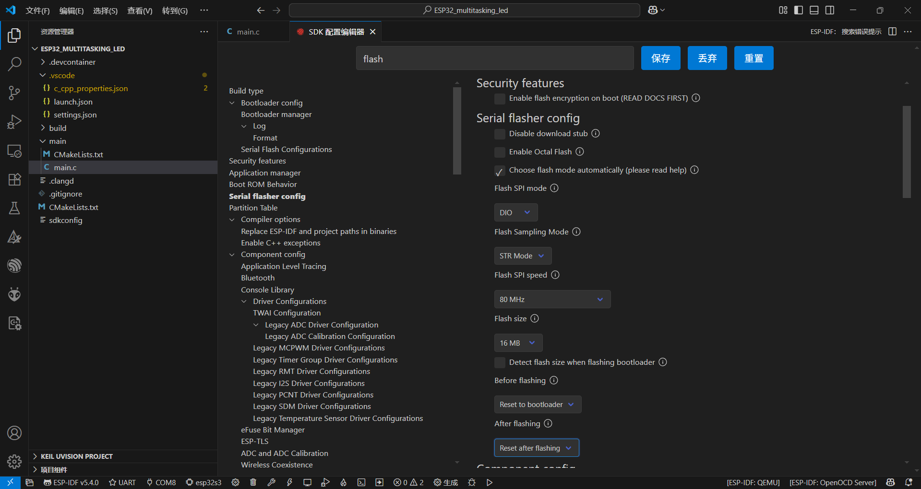This screenshot has height=489, width=921.
Task: Open Copilot icon in title bar
Action: point(653,10)
